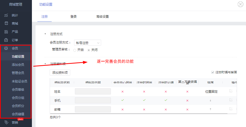Collapse the 注册资料项 section triangle

(x=45, y=64)
